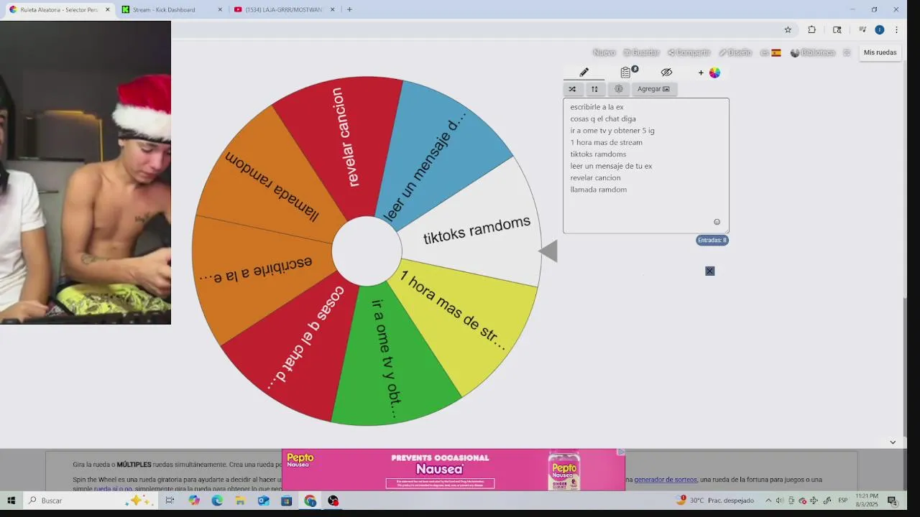Sort the entries alphabetically
Image resolution: width=920 pixels, height=517 pixels.
(594, 89)
